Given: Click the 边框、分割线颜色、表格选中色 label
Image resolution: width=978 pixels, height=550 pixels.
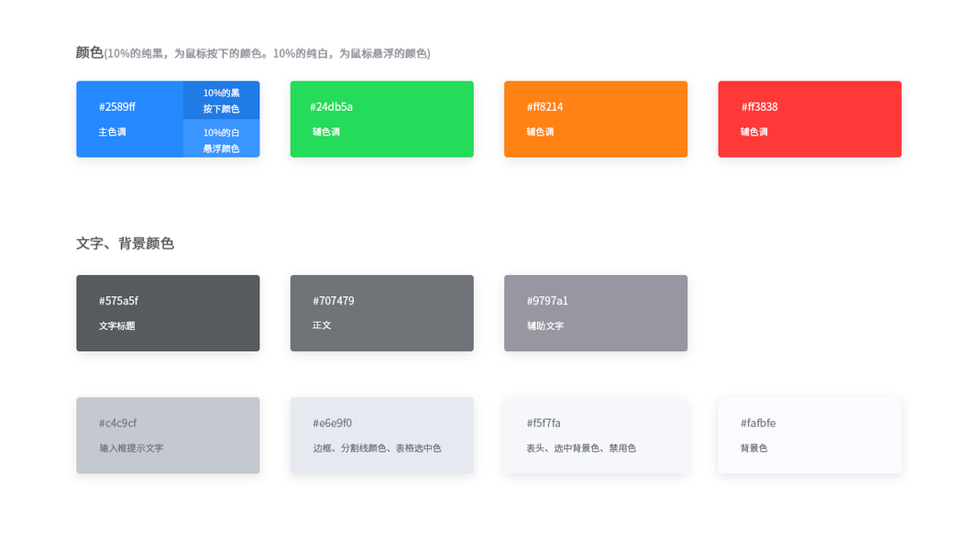Looking at the screenshot, I should pyautogui.click(x=377, y=448).
